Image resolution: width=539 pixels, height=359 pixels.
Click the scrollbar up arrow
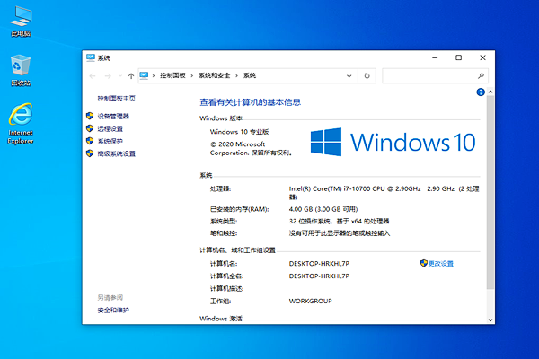(x=490, y=92)
